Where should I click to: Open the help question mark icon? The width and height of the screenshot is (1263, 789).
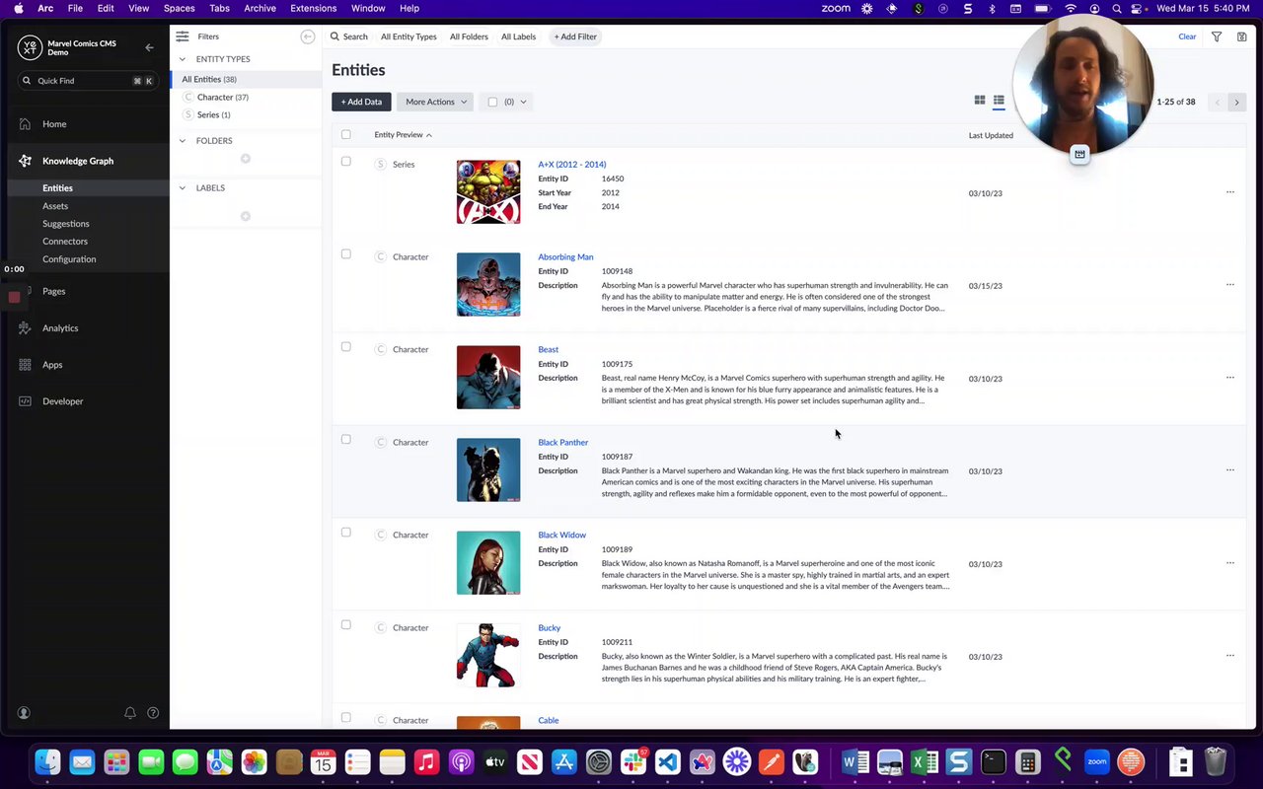point(153,713)
